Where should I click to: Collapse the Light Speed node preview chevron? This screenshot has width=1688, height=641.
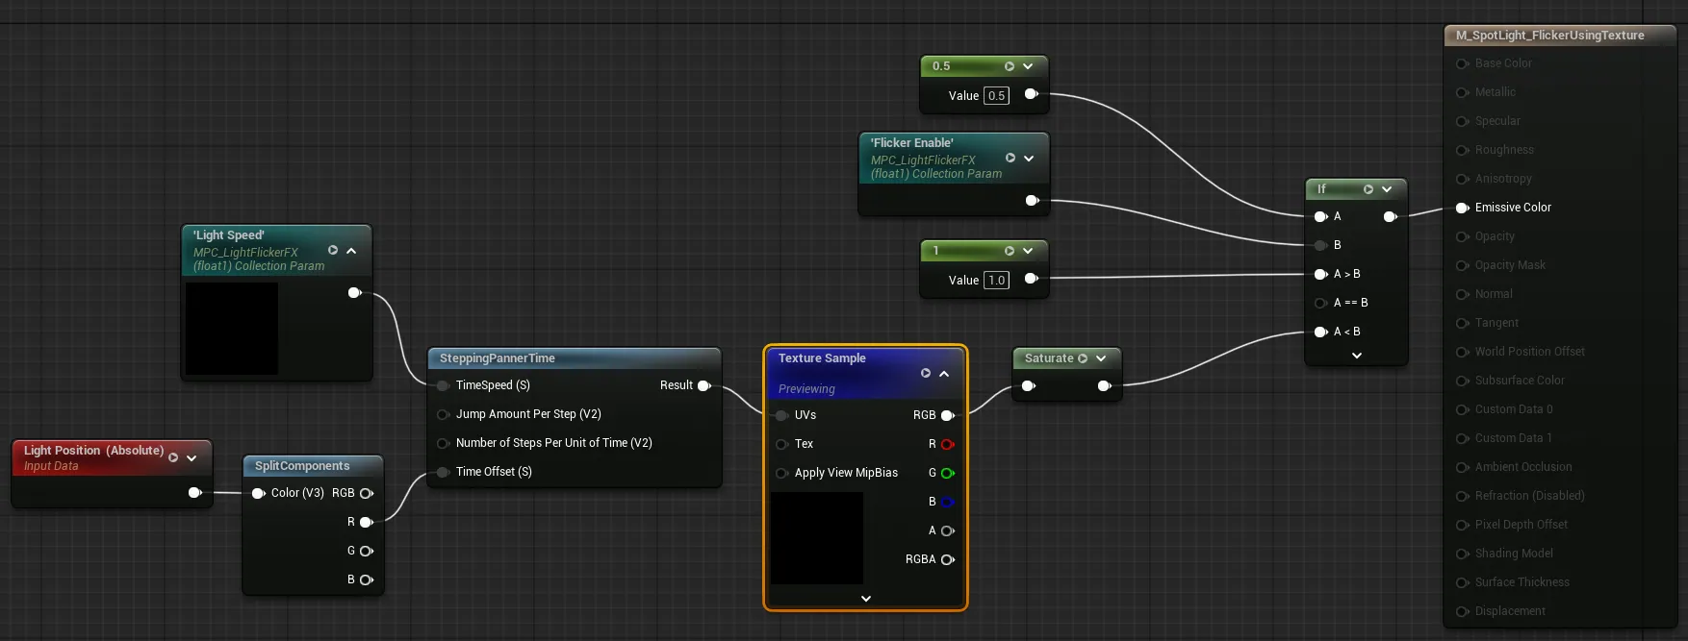pyautogui.click(x=351, y=250)
